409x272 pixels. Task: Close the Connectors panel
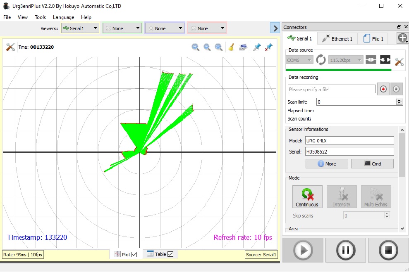tap(406, 27)
